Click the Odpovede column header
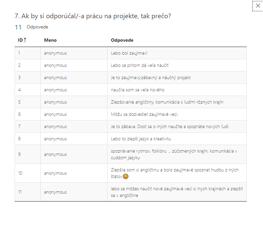263x226 pixels. pos(122,40)
